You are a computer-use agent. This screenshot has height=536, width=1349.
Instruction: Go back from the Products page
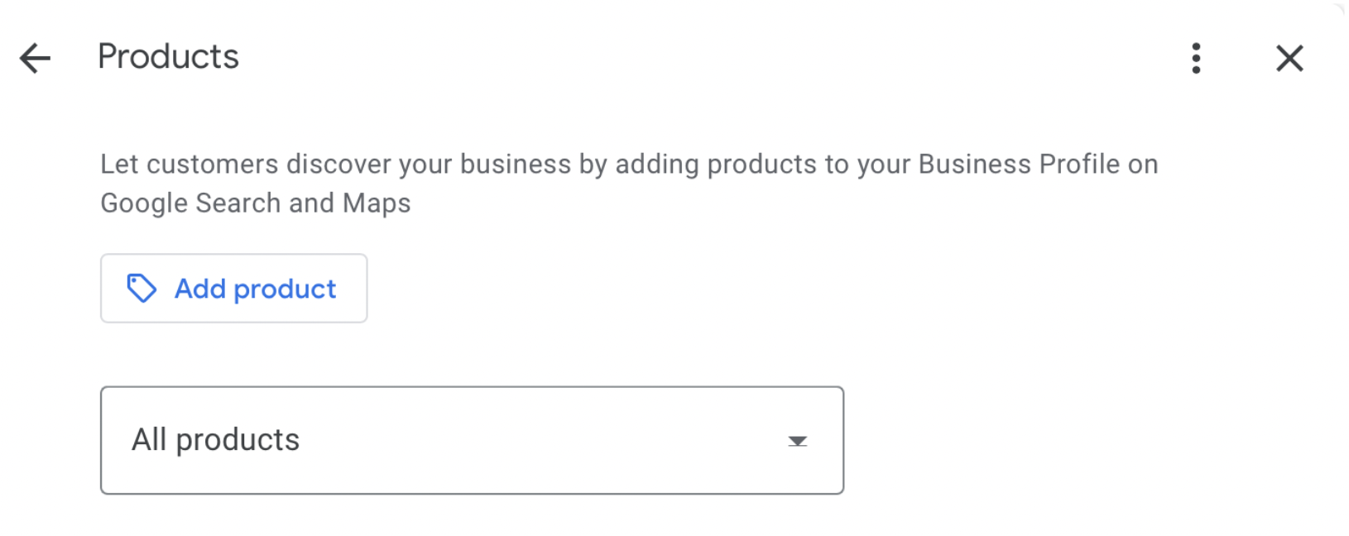point(35,59)
